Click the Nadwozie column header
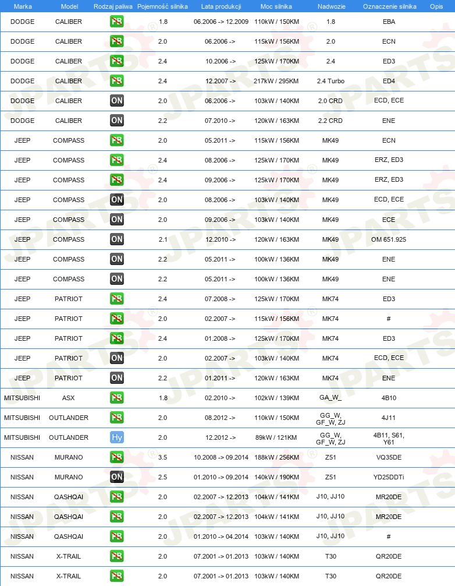This screenshot has height=586, width=455. point(332,6)
